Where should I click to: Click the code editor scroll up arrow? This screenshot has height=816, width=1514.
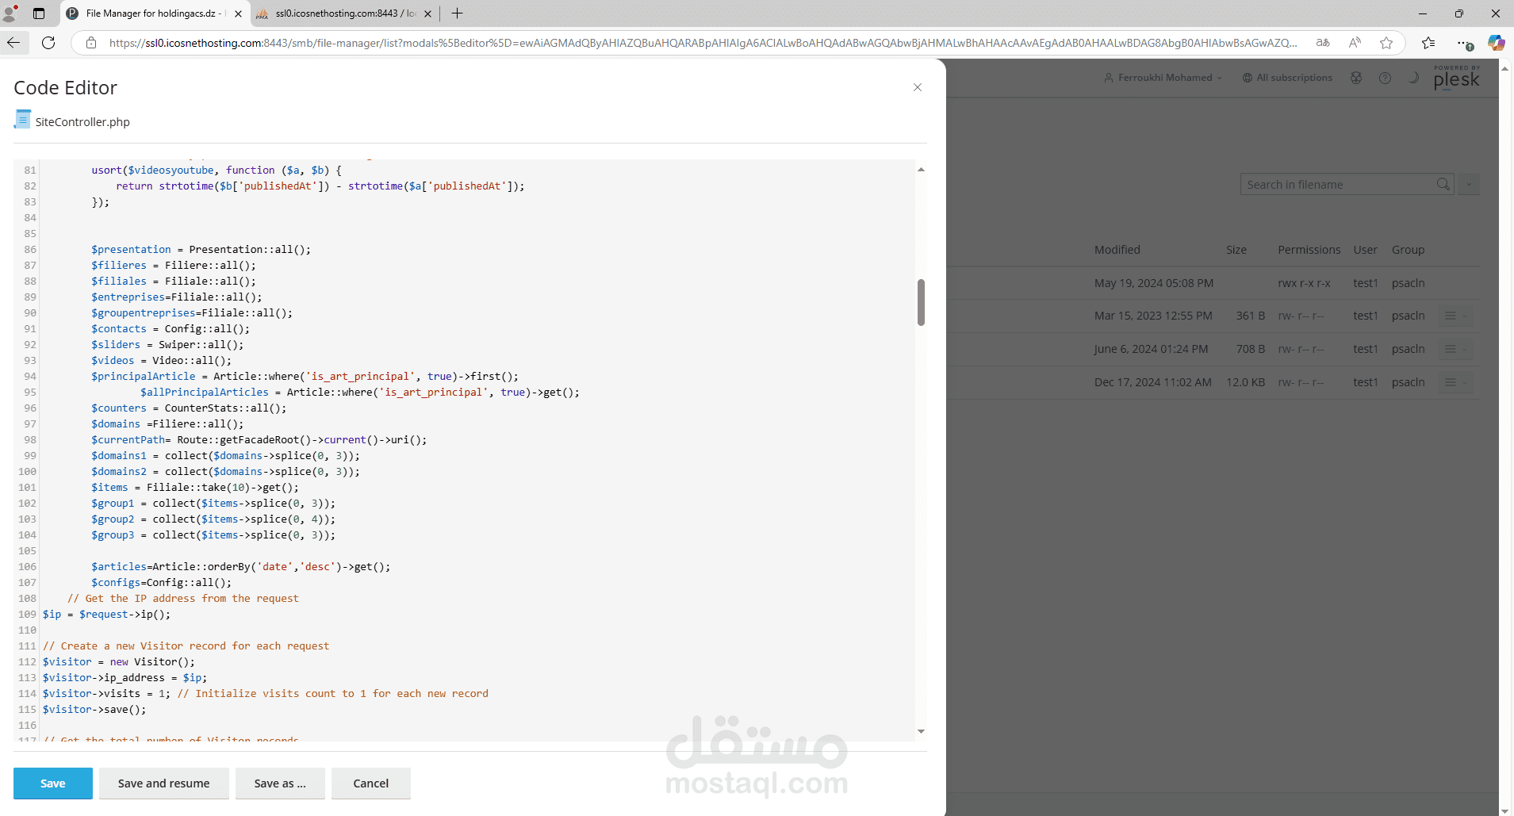(921, 169)
